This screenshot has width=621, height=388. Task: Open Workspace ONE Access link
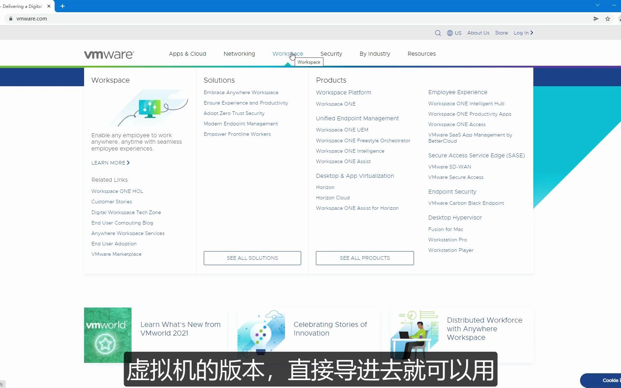[x=457, y=124]
